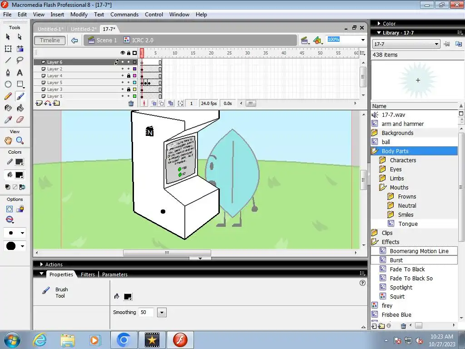
Task: Select the Selection (arrow) tool
Action: tap(8, 36)
